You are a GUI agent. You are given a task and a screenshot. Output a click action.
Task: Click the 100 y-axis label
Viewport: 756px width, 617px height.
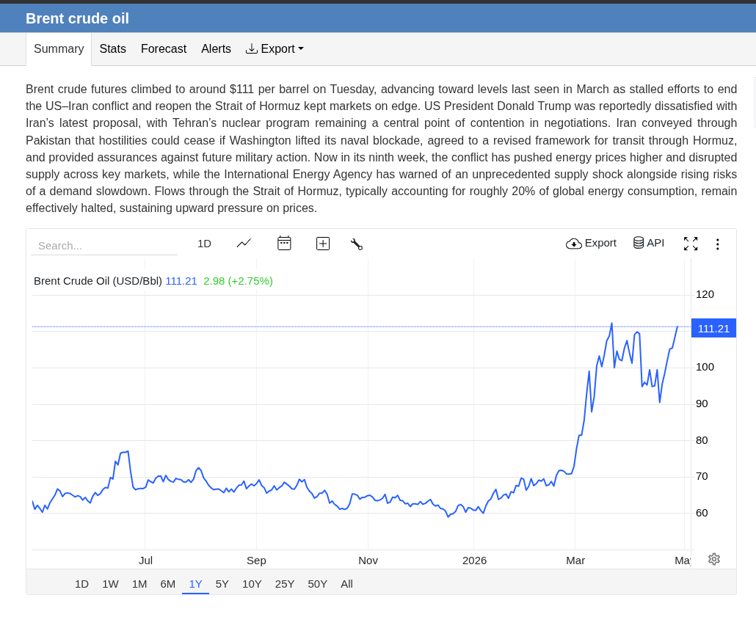(x=705, y=368)
